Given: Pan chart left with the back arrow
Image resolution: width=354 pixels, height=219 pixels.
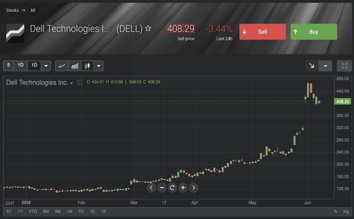Looking at the screenshot, I should tap(151, 188).
